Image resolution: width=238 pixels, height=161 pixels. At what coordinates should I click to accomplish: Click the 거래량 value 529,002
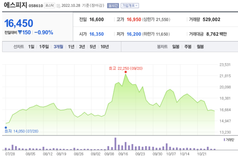[x=211, y=19]
